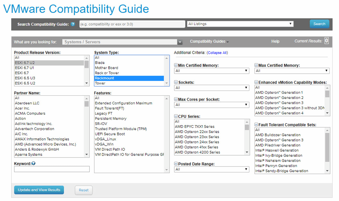Collapse the Max Certified Memory section
Viewport: 339px width, 201px height.
(x=256, y=65)
